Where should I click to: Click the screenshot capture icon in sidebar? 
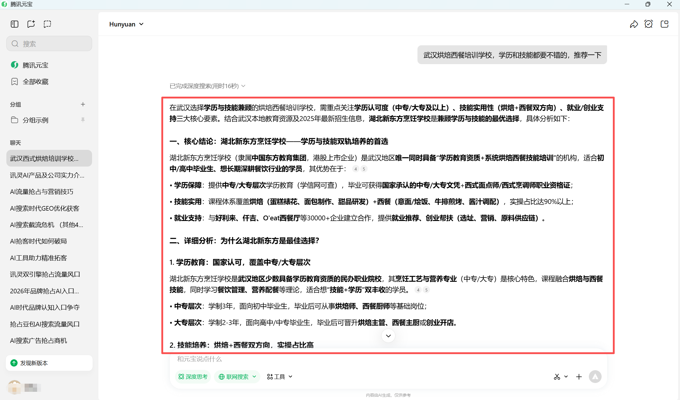[47, 24]
